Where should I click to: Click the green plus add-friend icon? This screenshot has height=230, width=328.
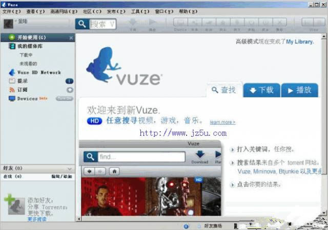click(x=9, y=199)
